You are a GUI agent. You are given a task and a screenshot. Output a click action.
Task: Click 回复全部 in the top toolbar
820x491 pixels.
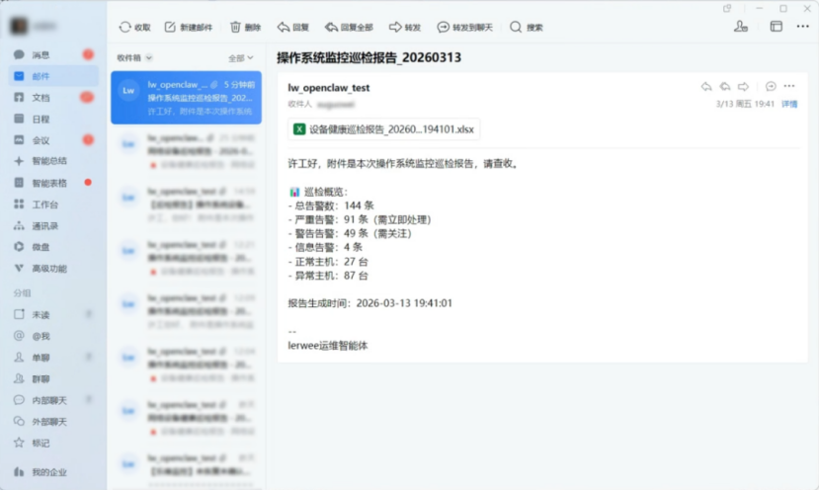pos(349,28)
